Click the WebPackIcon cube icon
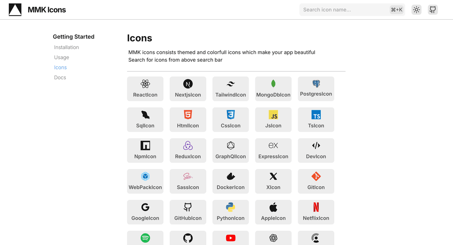The width and height of the screenshot is (453, 245). point(145,176)
